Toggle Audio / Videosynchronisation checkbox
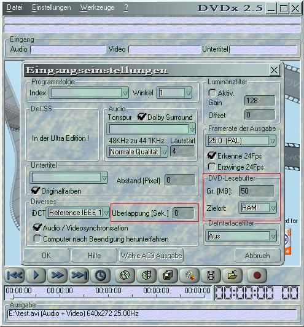The image size is (304, 327). 37,227
